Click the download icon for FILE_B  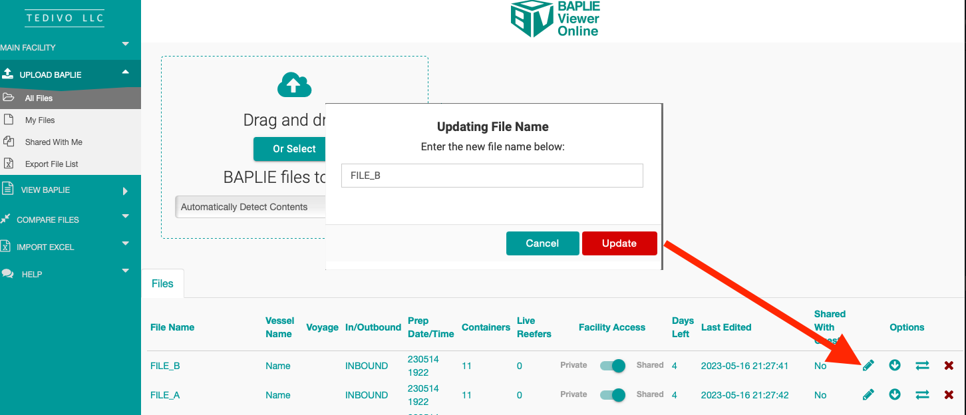(895, 365)
